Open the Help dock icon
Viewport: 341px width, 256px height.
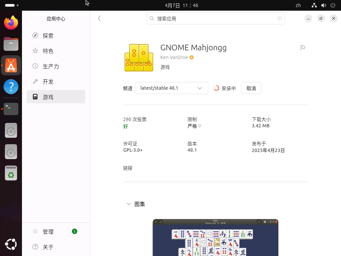11,87
